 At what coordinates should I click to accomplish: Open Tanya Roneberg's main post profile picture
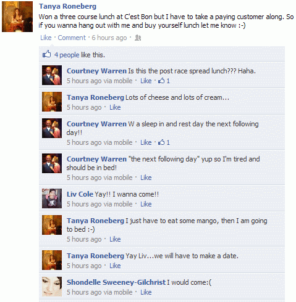pos(17,17)
